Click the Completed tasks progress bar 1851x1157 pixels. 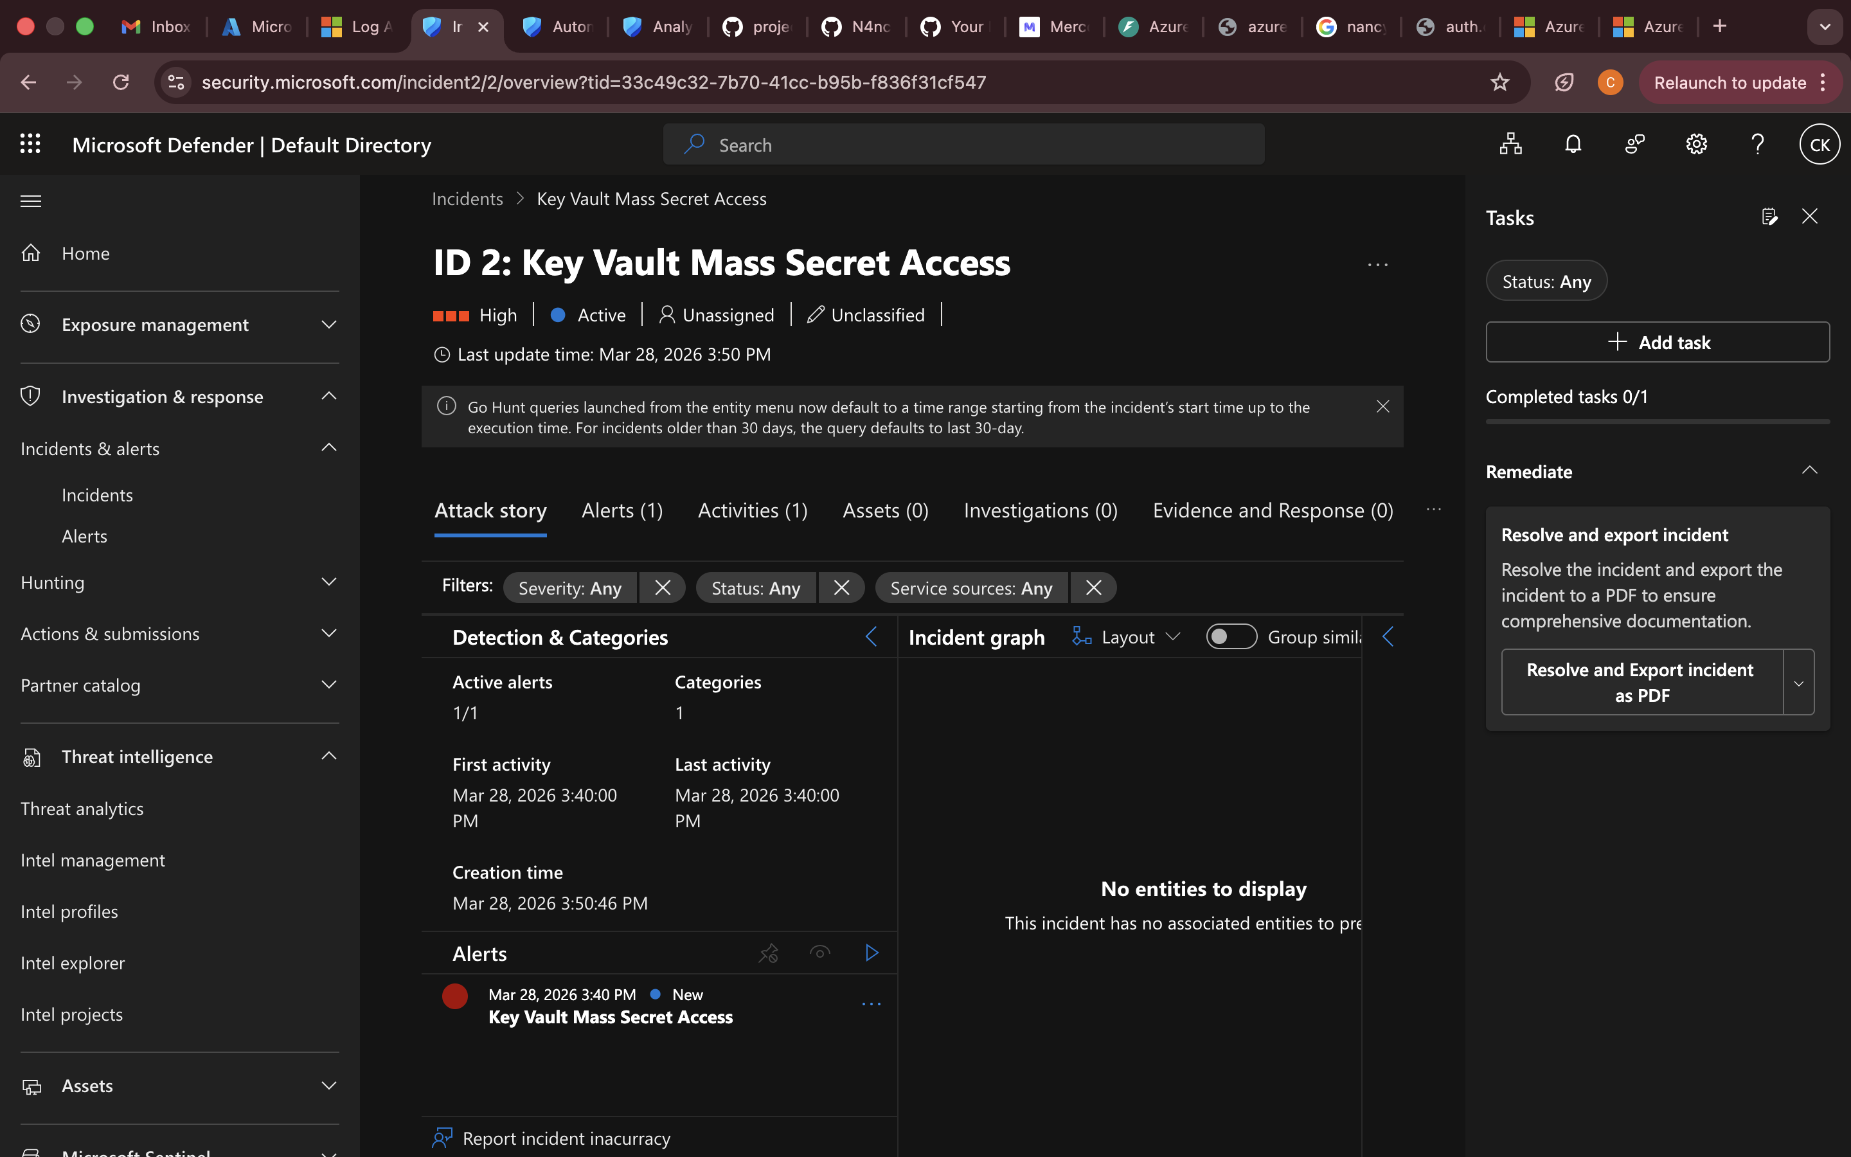click(1657, 422)
